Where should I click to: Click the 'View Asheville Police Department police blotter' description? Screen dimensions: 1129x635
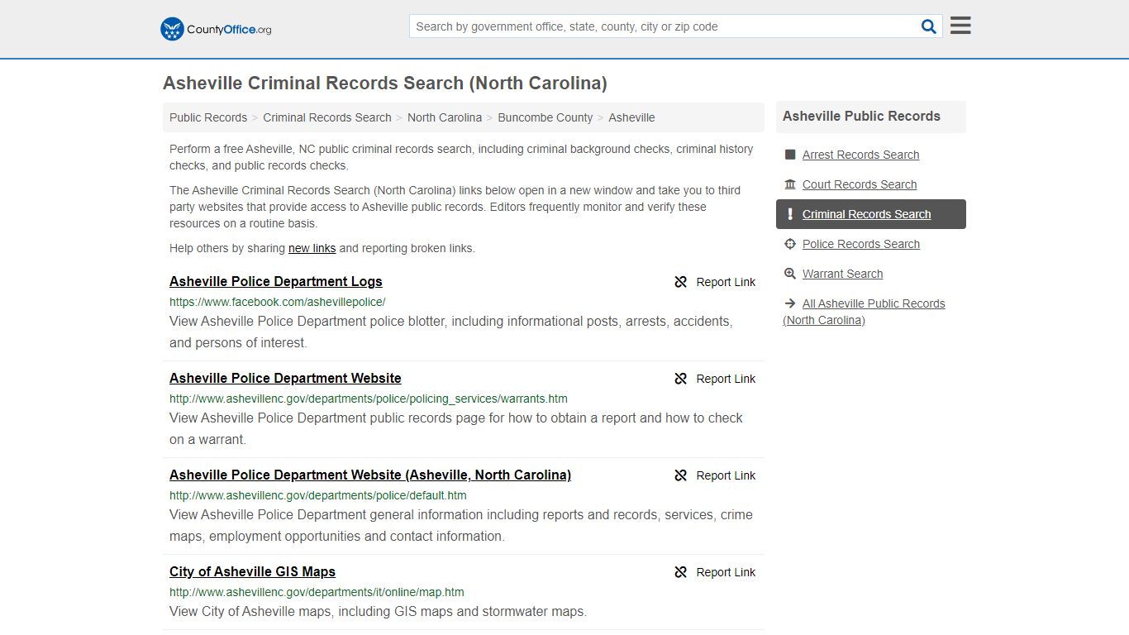click(x=451, y=332)
